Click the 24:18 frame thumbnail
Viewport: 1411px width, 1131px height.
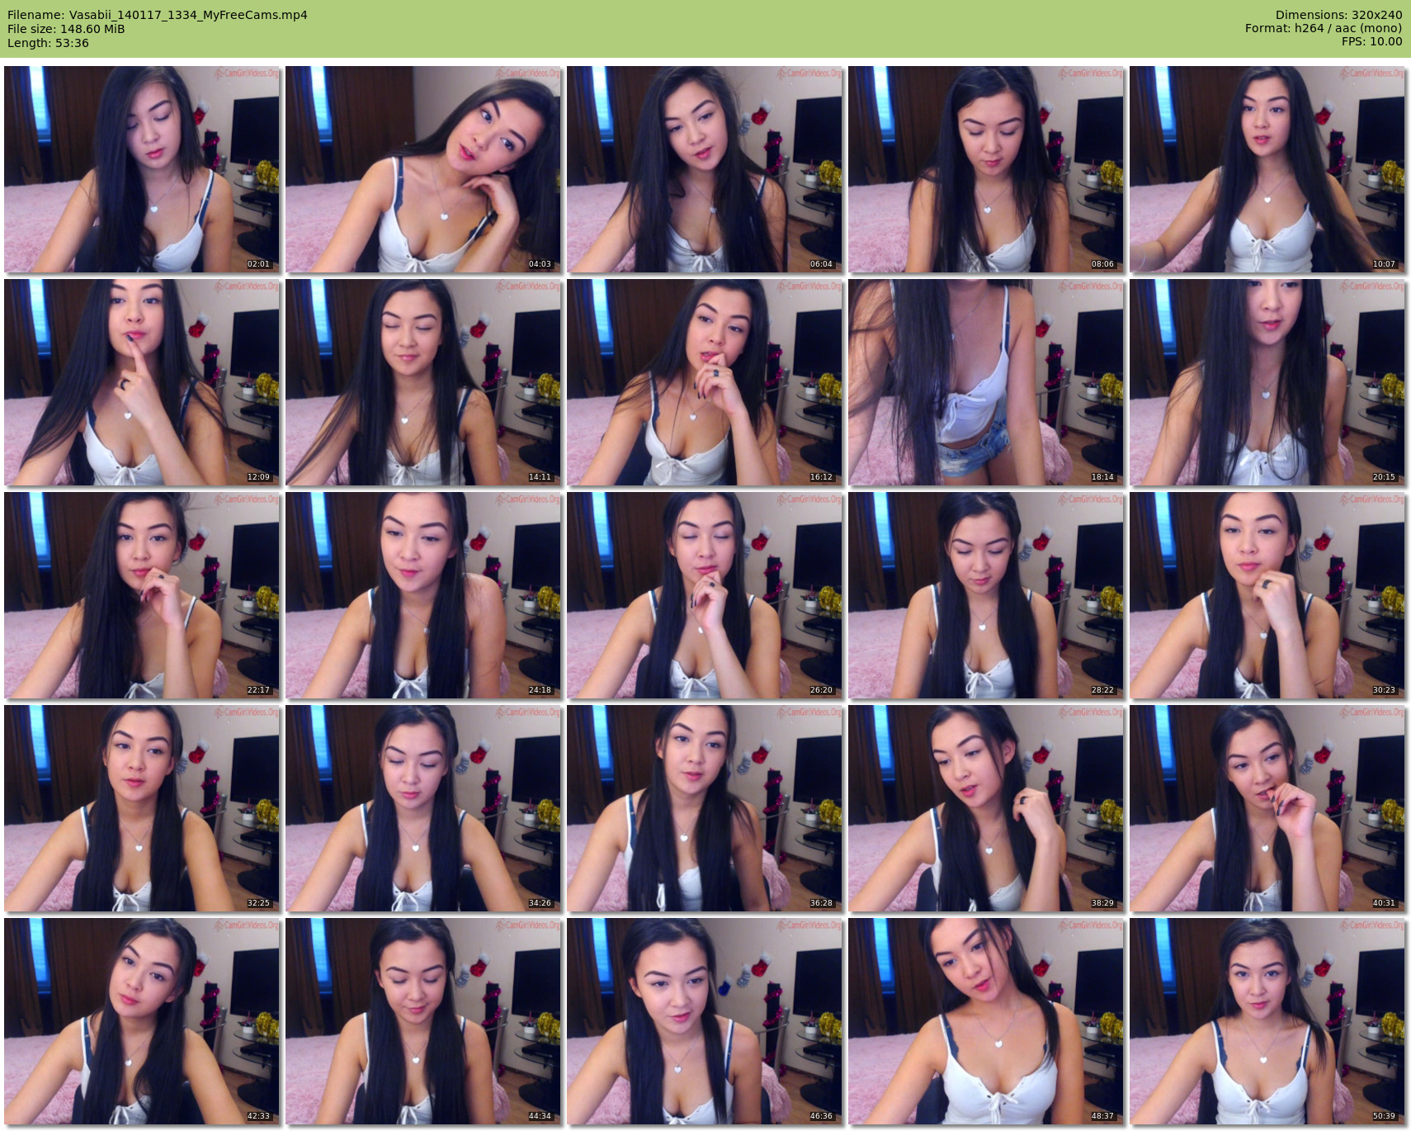tap(423, 595)
